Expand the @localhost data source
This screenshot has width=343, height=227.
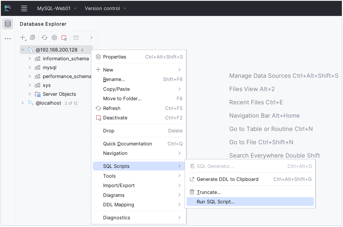tap(23, 103)
